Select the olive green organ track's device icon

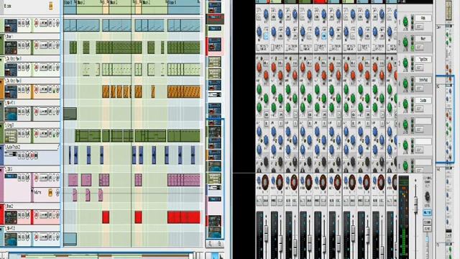[x=11, y=136]
